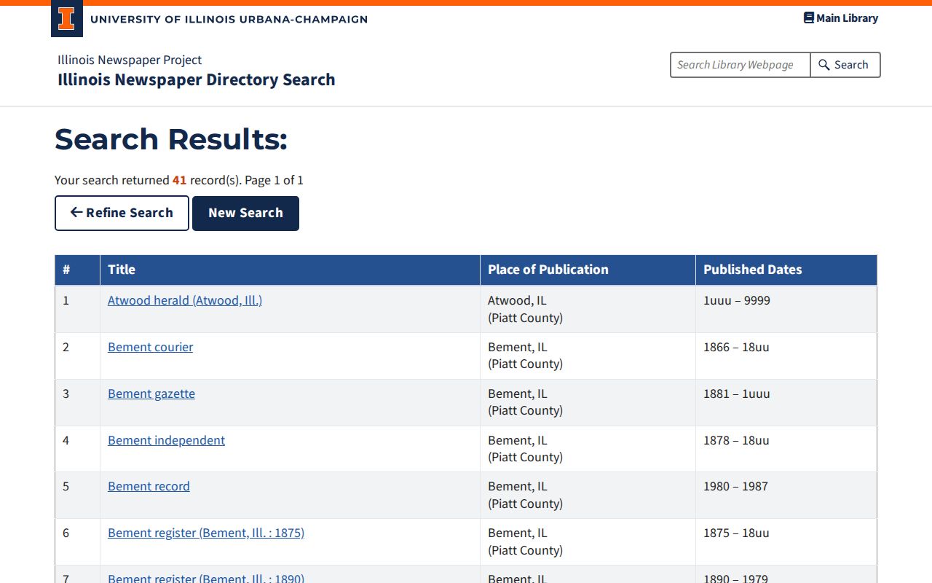Image resolution: width=932 pixels, height=583 pixels.
Task: Open the Bement record newspaper link
Action: point(149,486)
